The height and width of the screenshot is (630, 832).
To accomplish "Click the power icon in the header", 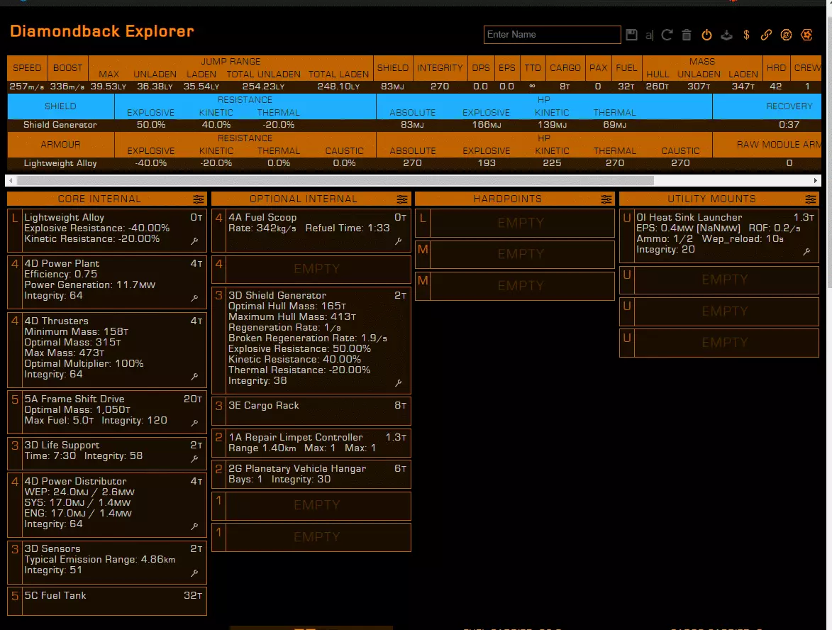I will click(706, 35).
